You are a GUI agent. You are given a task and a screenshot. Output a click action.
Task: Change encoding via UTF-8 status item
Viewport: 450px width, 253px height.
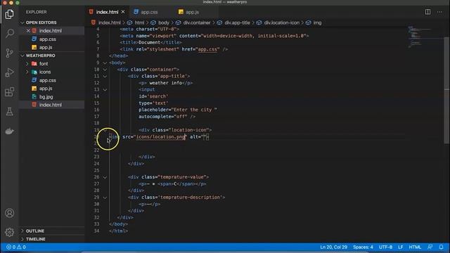(385, 247)
